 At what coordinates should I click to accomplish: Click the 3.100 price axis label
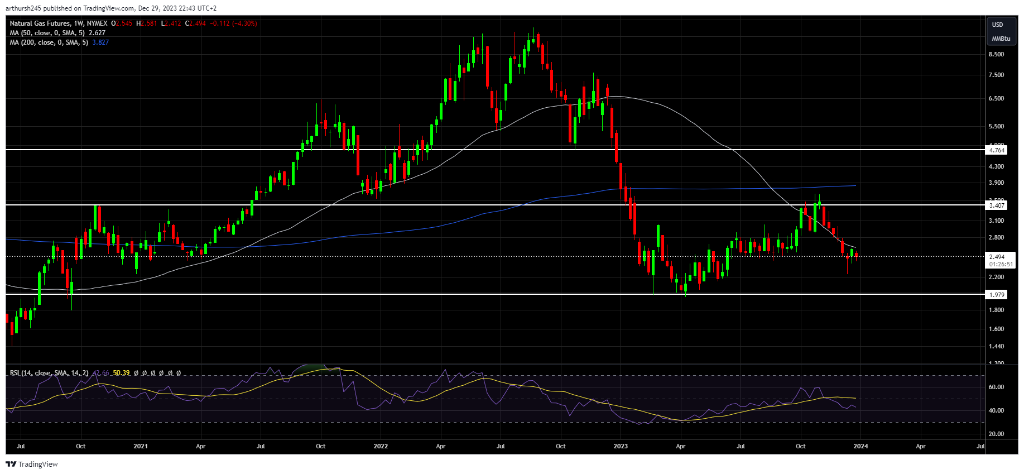[996, 221]
